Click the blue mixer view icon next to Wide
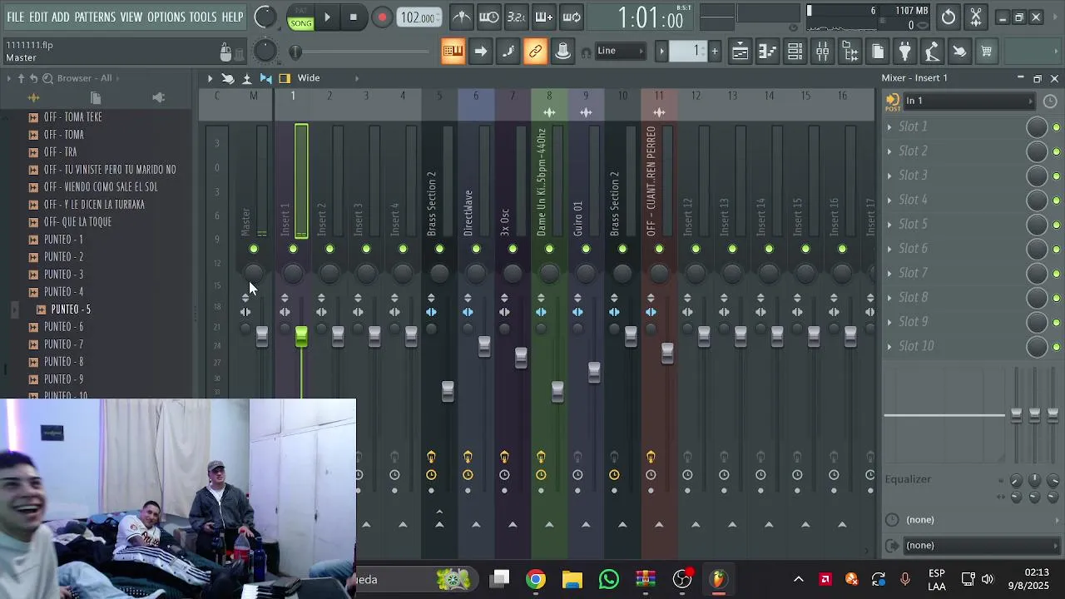 [x=266, y=78]
